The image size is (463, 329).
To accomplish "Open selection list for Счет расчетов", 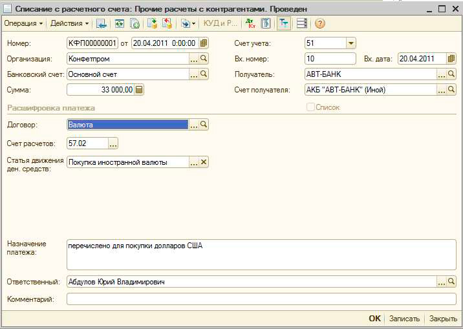I will pyautogui.click(x=113, y=143).
